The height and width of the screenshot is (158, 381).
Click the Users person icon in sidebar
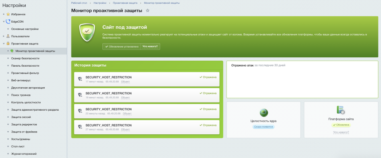click(8, 36)
